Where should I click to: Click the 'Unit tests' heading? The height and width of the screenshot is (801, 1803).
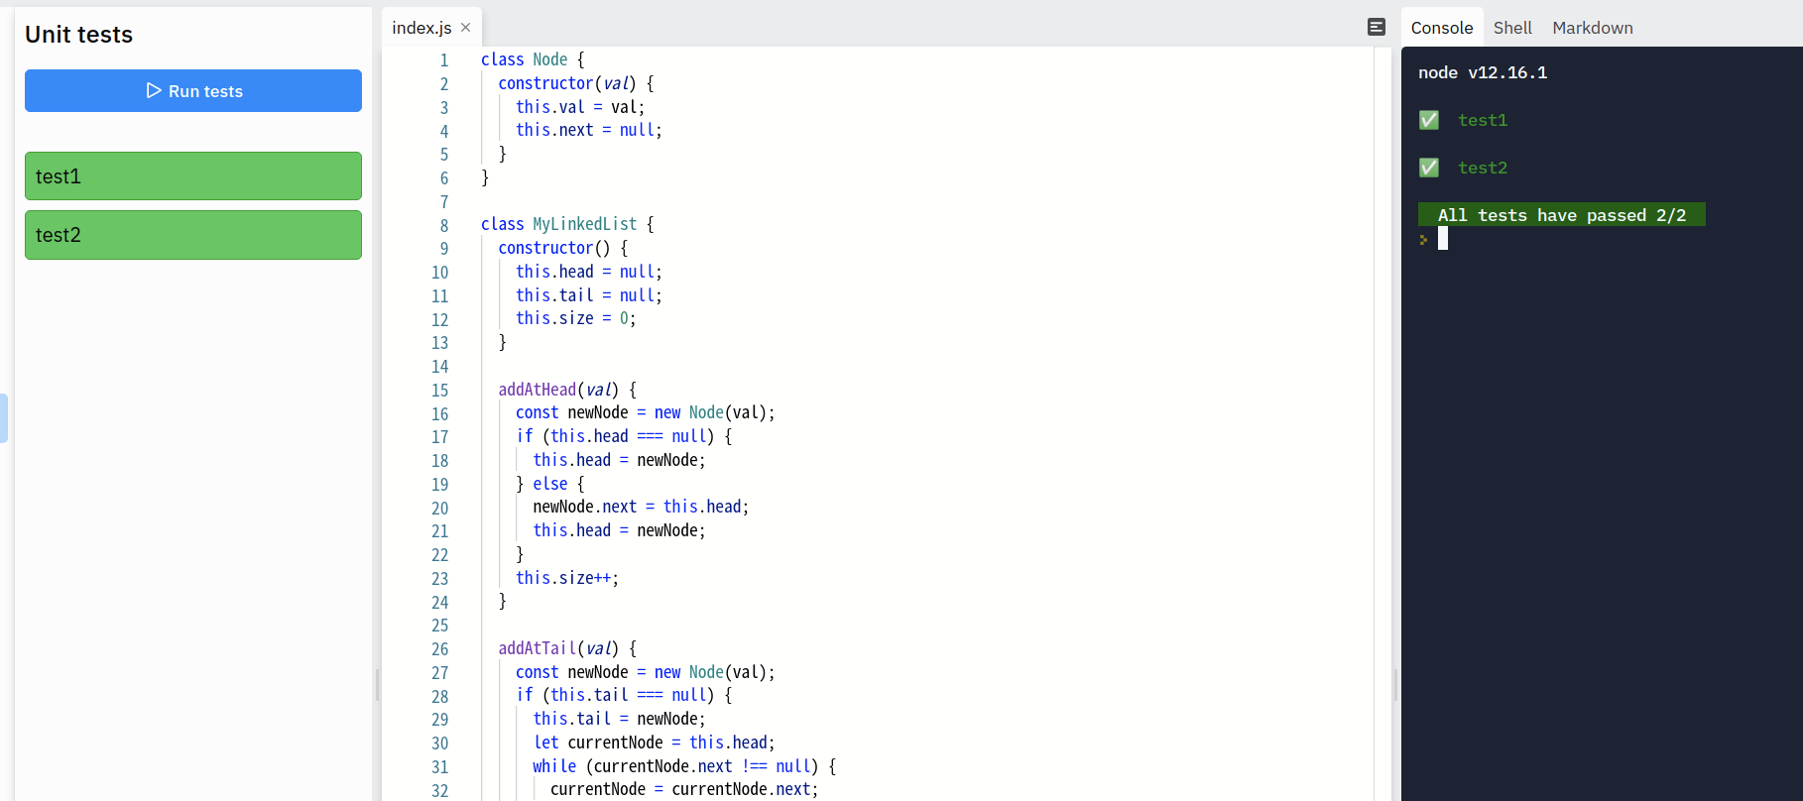point(78,35)
